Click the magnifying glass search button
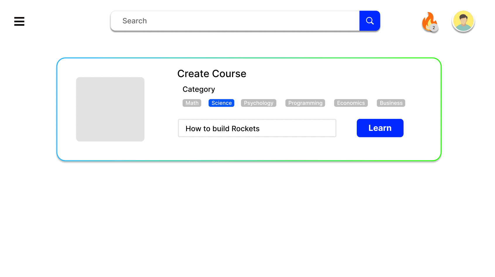Viewport: 495px width, 277px height. [370, 21]
